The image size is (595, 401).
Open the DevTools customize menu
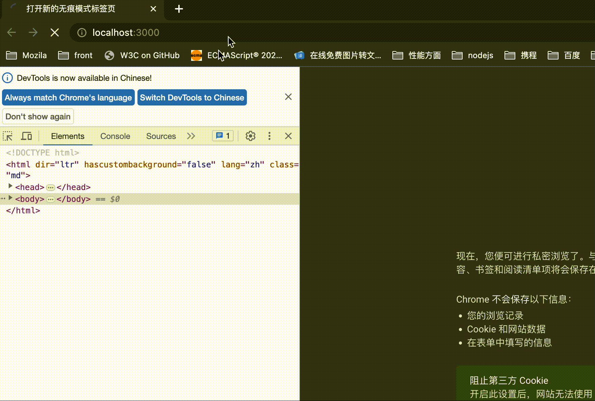click(x=269, y=136)
